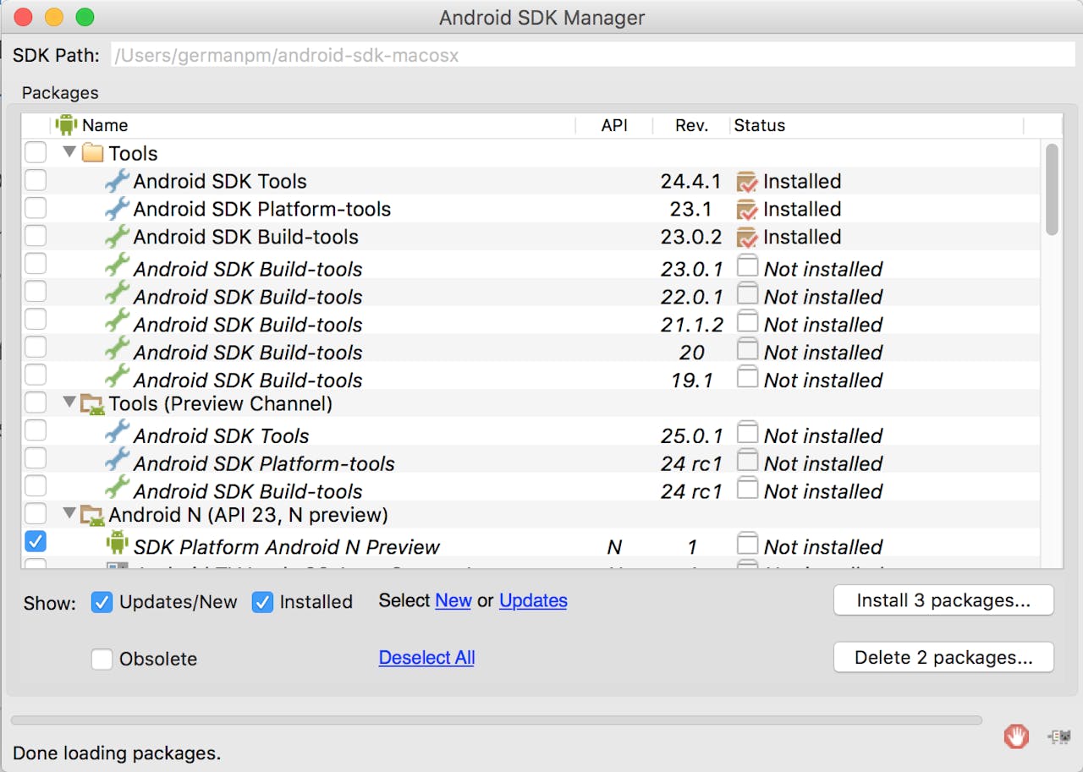The width and height of the screenshot is (1083, 772).
Task: Click the Deselect All link
Action: point(426,658)
